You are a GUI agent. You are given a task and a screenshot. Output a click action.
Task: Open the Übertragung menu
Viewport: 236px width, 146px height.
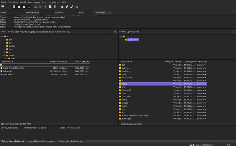[34, 2]
